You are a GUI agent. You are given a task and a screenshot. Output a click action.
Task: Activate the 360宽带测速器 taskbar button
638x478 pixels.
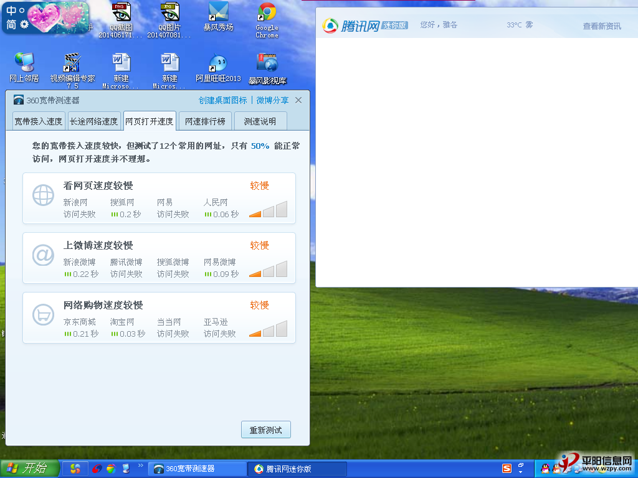point(198,469)
